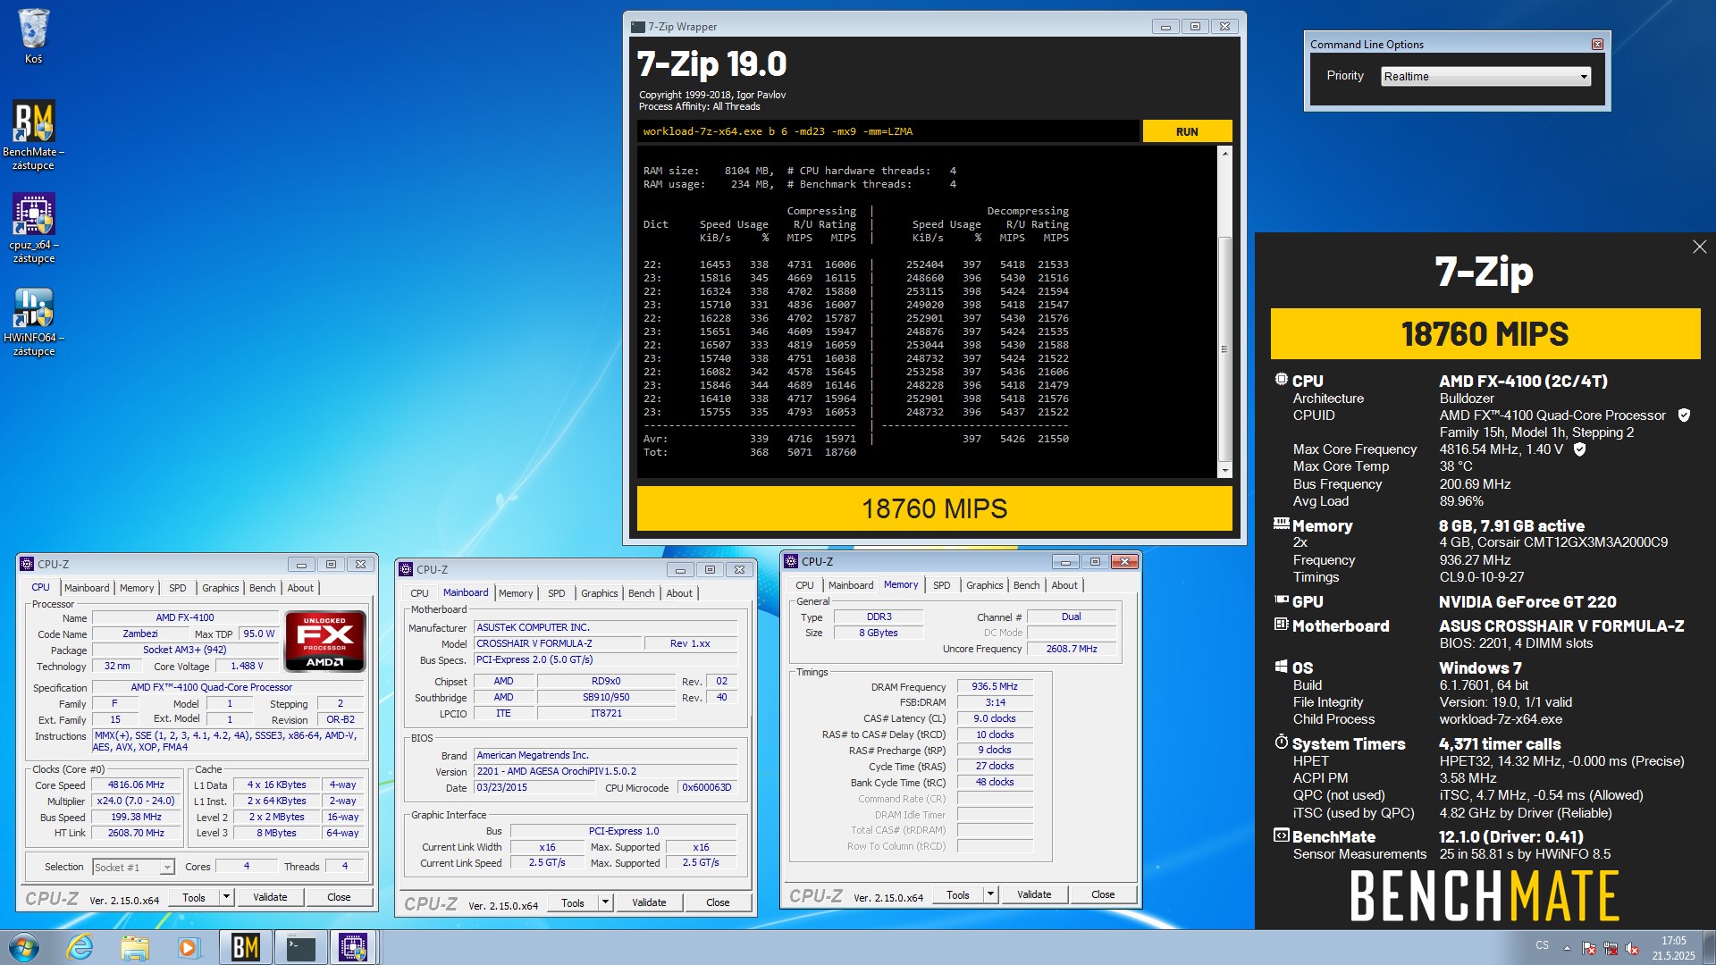Image resolution: width=1716 pixels, height=965 pixels.
Task: Click Close in the CPU-Z Memory window
Action: tap(1103, 894)
